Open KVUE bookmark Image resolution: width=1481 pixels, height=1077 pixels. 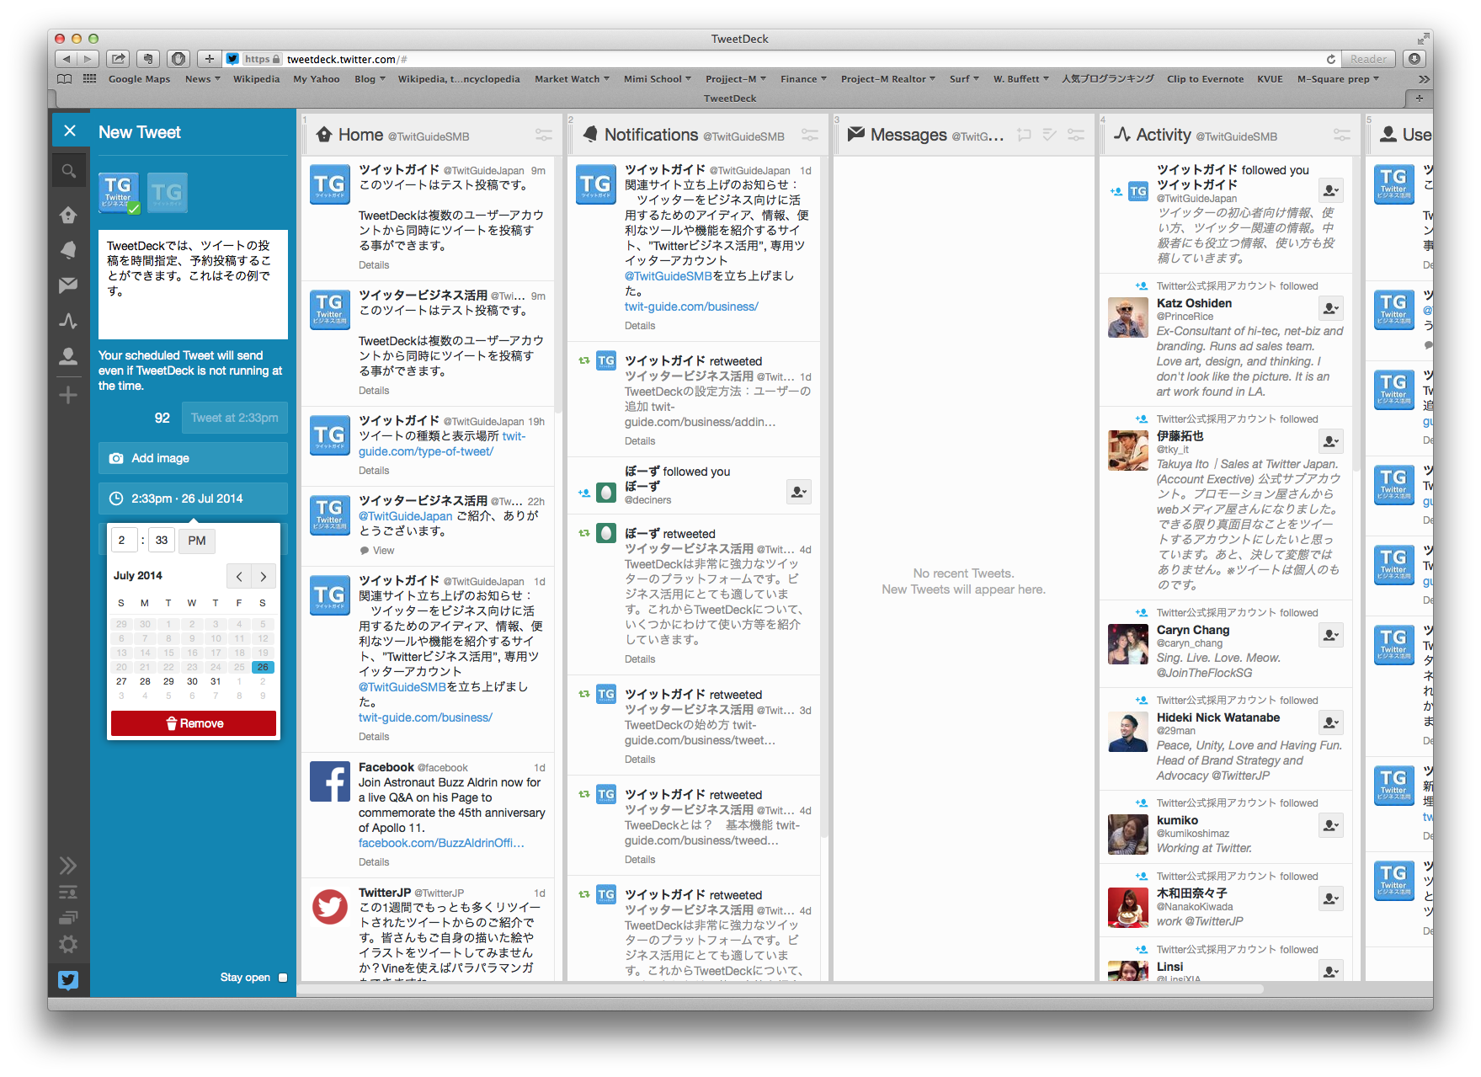(x=1270, y=79)
